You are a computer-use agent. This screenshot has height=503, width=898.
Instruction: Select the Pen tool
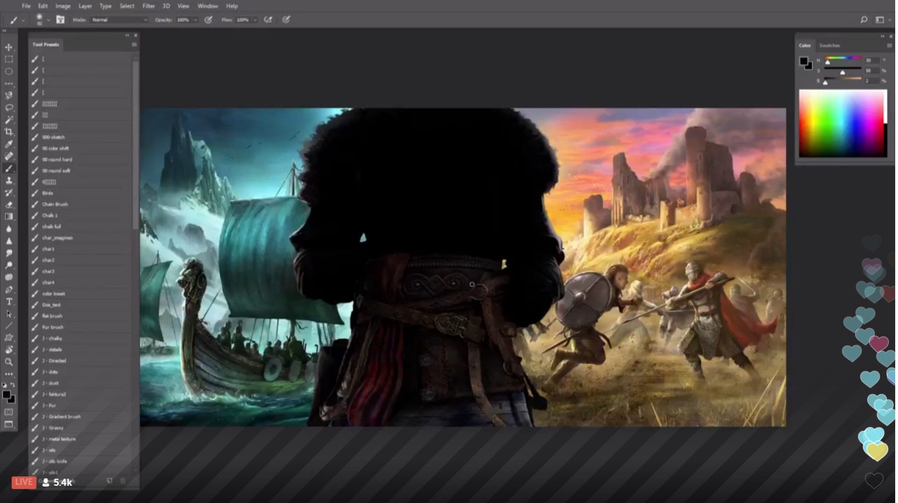[x=8, y=290]
